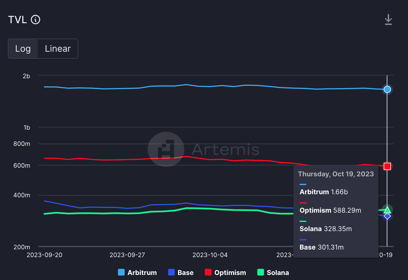The width and height of the screenshot is (408, 280).
Task: Click the Solana 328.35m tooltip value
Action: click(x=326, y=229)
